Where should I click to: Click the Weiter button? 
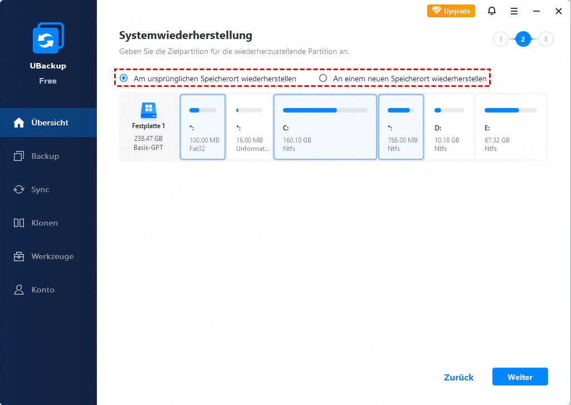(520, 377)
